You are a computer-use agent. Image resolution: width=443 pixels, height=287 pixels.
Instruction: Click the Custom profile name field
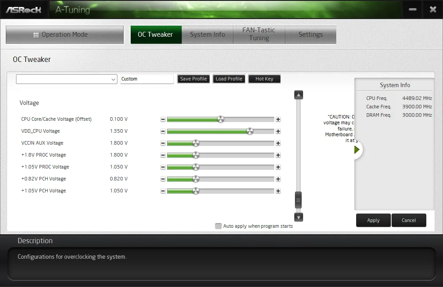click(x=147, y=79)
